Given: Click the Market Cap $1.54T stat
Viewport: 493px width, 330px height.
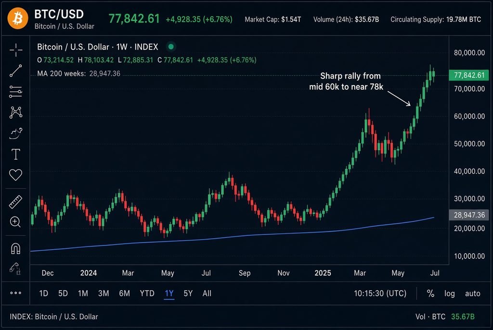Looking at the screenshot, I should tap(273, 19).
